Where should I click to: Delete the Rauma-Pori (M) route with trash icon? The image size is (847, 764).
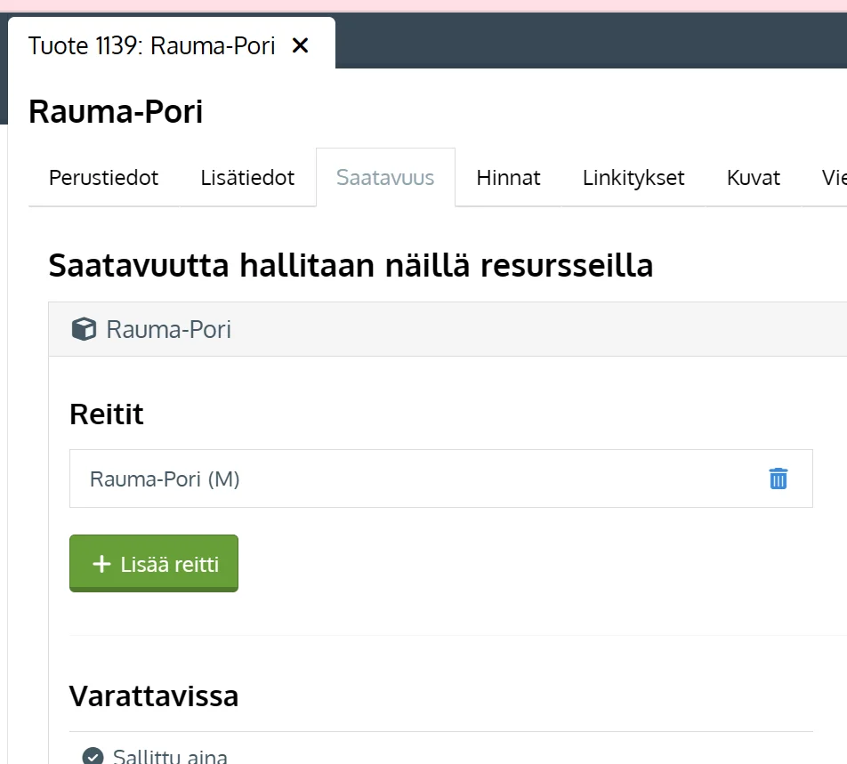pyautogui.click(x=778, y=479)
